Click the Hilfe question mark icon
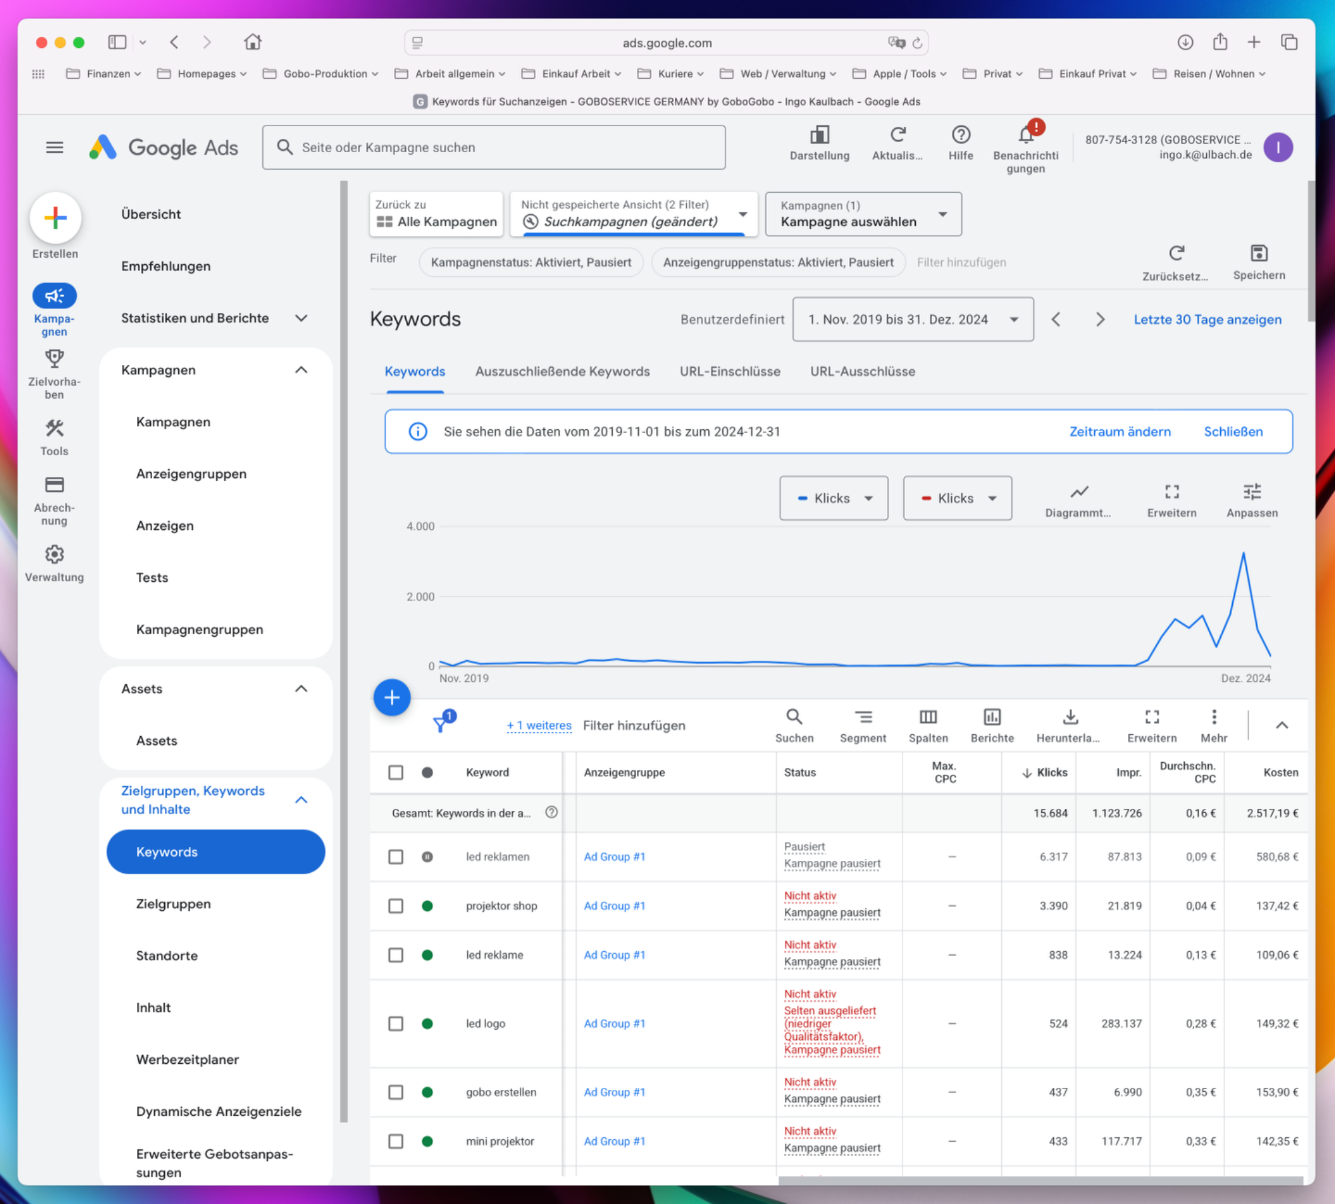Screen dimensions: 1335x1204 coord(960,135)
